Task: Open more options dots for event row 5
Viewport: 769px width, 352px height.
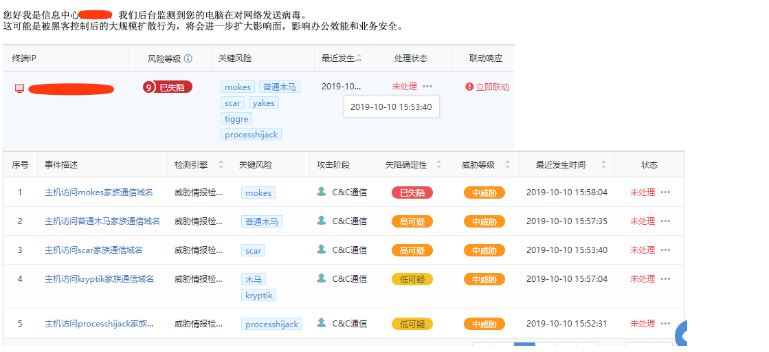Action: (665, 324)
